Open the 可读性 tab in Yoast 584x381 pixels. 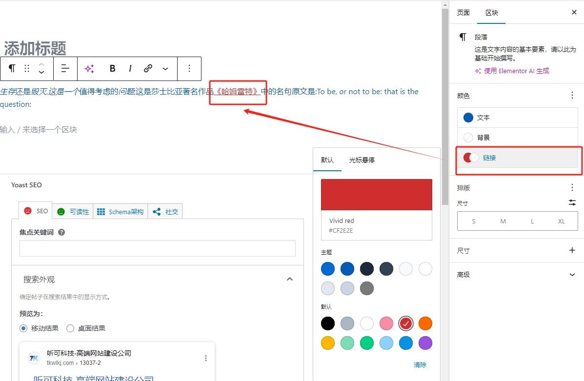73,212
